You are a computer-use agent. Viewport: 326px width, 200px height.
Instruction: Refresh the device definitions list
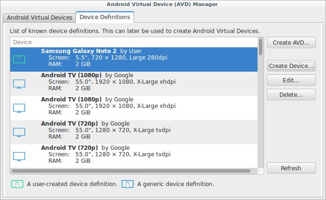pos(291,168)
